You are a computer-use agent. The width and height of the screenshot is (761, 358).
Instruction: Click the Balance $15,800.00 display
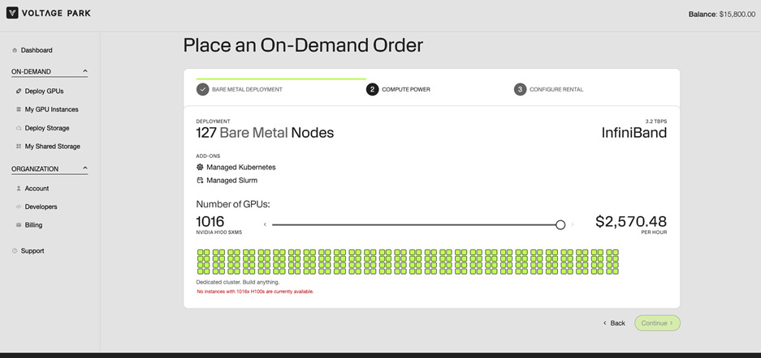pos(722,15)
